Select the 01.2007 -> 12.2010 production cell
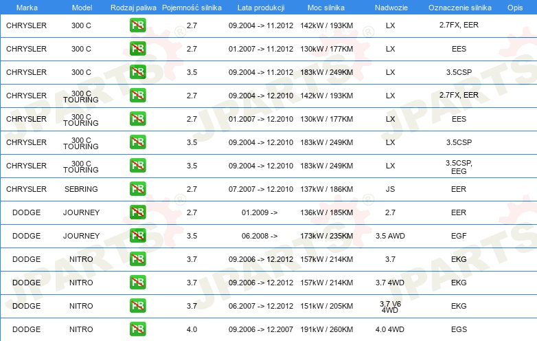 click(x=261, y=119)
